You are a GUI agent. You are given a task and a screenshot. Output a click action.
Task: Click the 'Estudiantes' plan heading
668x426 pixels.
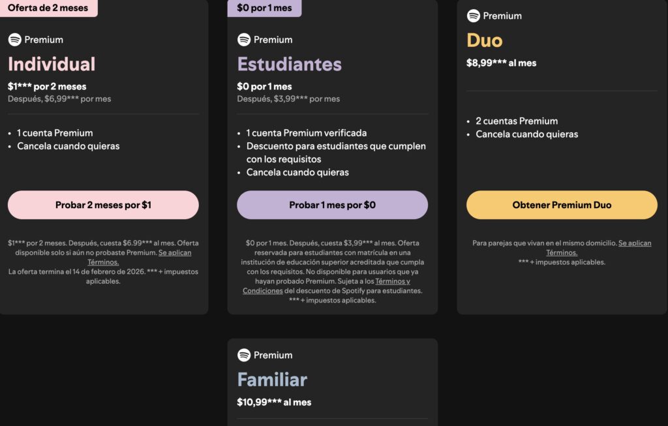[x=289, y=64]
